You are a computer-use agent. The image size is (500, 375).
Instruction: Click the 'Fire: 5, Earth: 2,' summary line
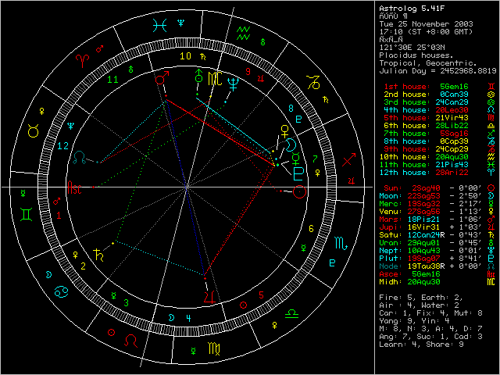tap(421, 298)
